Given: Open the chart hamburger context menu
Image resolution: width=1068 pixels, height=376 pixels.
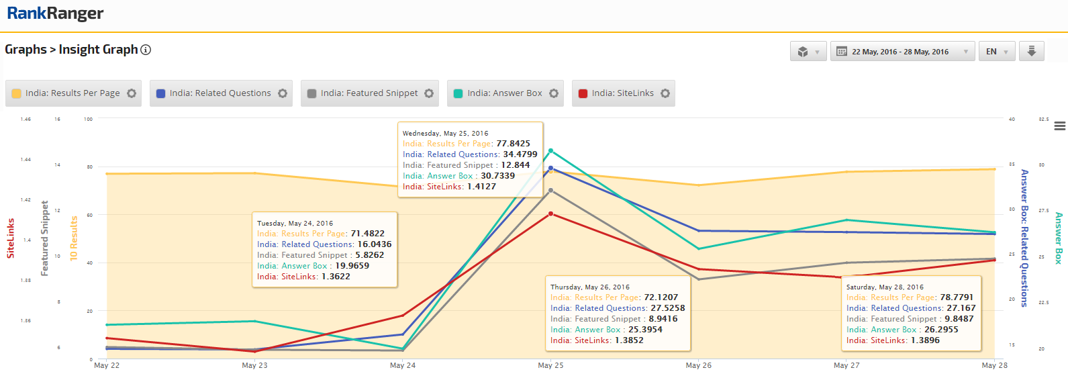Looking at the screenshot, I should 1060,126.
